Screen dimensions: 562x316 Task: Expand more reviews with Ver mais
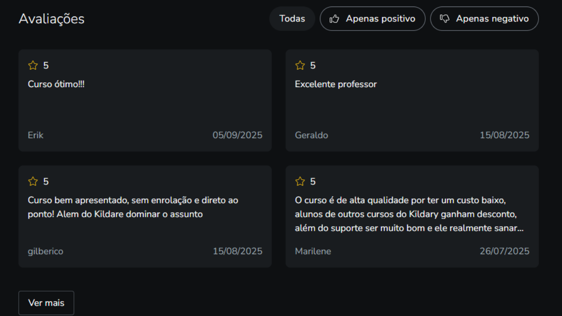tap(46, 303)
